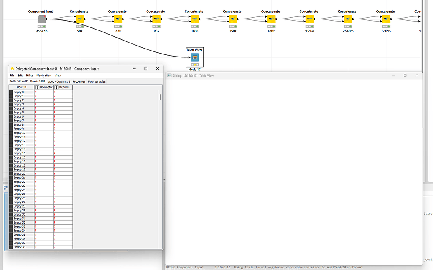433x270 pixels.
Task: Click the Denominator column data-type icon
Action: pos(57,87)
